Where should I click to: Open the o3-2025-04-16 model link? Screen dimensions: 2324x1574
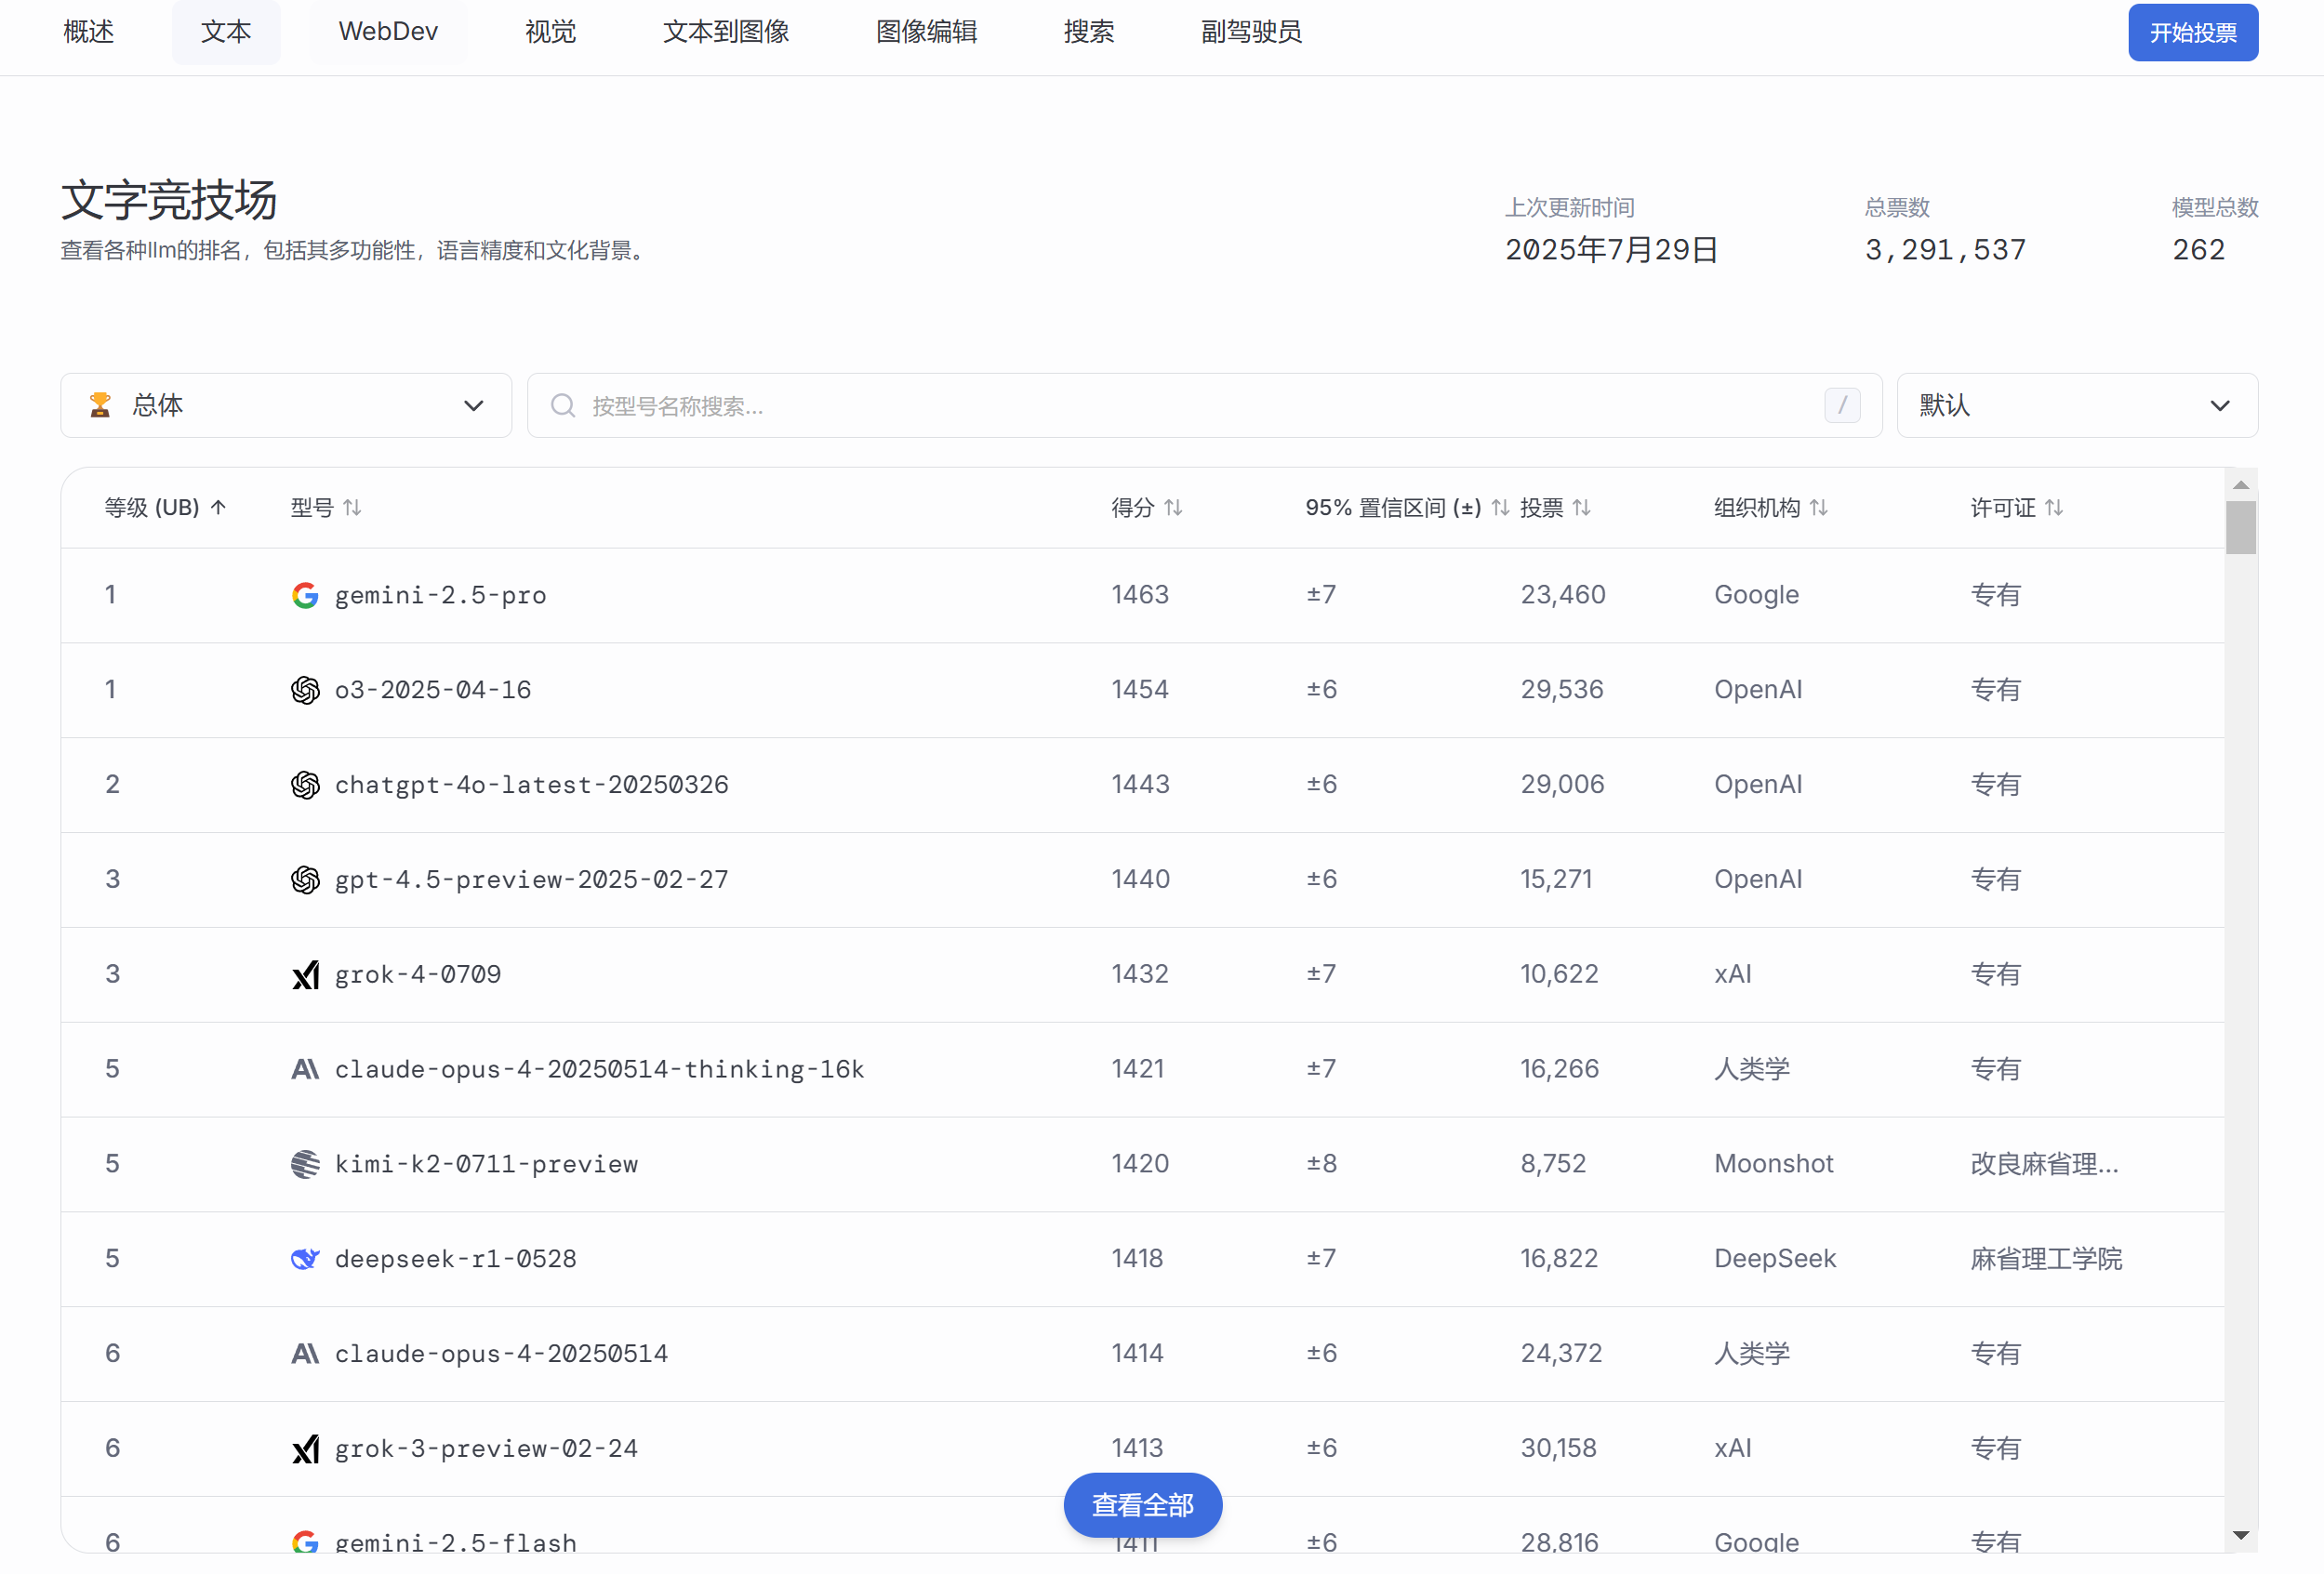click(433, 690)
